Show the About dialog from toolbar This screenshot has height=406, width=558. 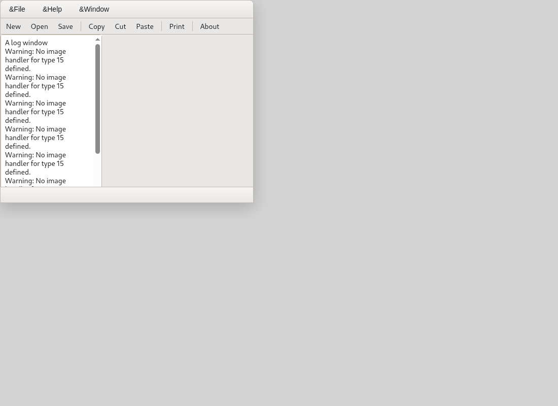click(210, 26)
